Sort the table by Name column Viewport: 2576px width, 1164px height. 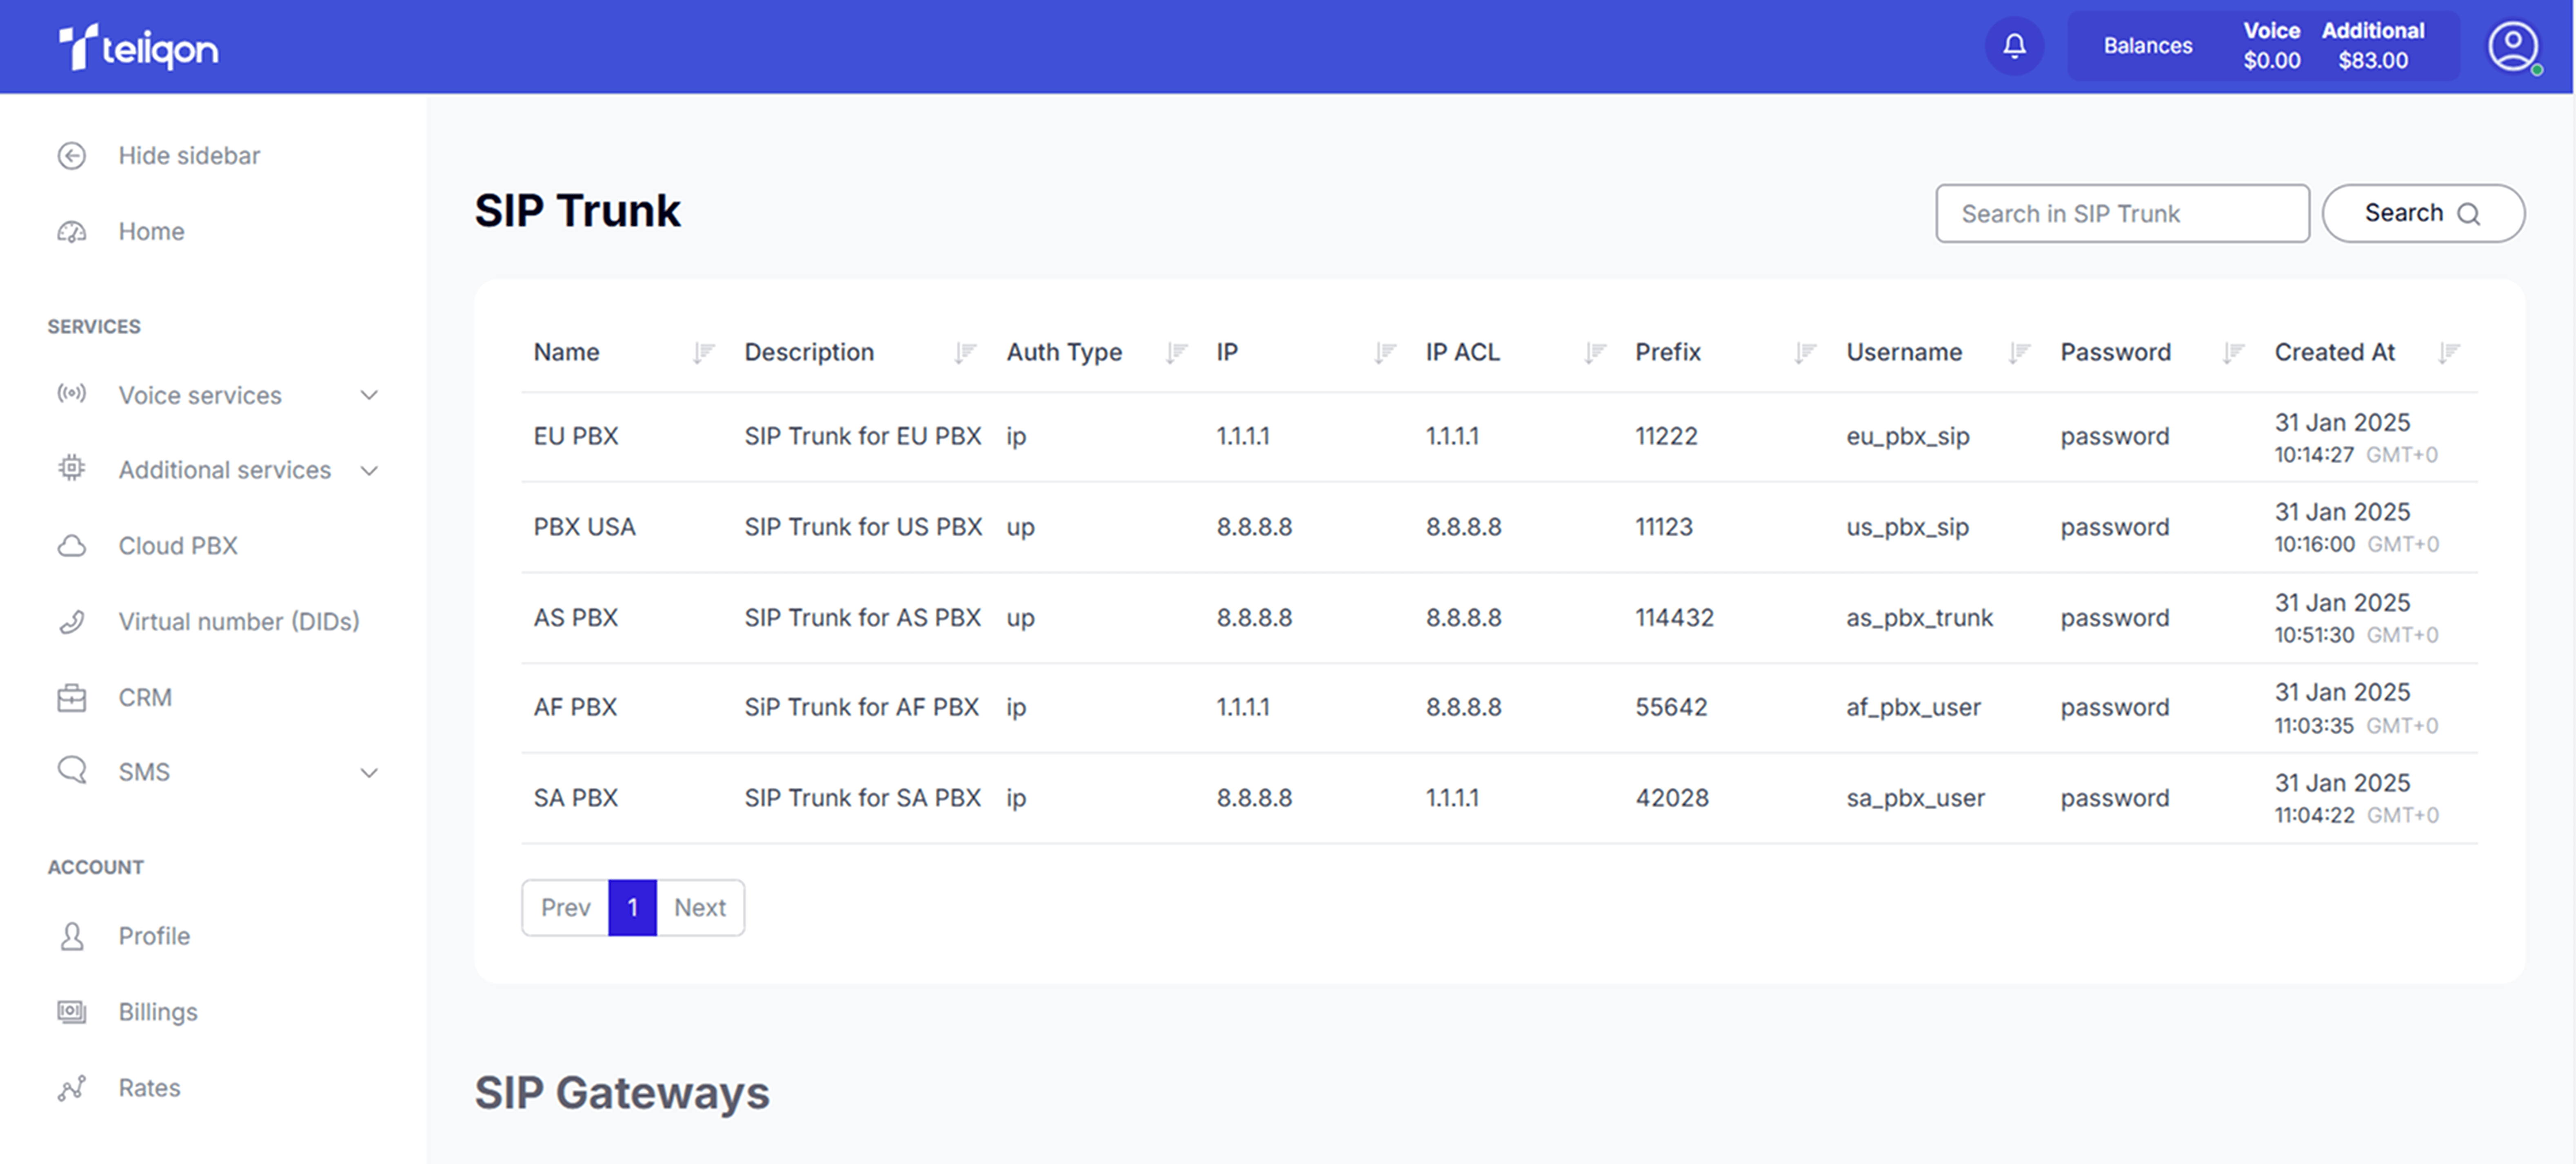[x=704, y=352]
